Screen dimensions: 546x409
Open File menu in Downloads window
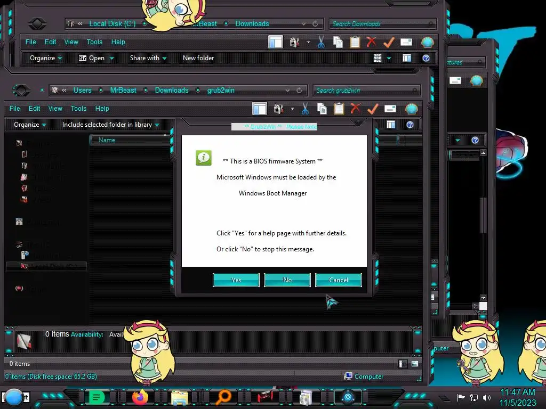[x=30, y=42]
